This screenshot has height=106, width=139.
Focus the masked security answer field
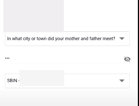pos(64,58)
